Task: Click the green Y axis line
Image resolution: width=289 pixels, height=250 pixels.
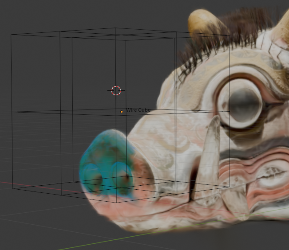Action: [89, 242]
